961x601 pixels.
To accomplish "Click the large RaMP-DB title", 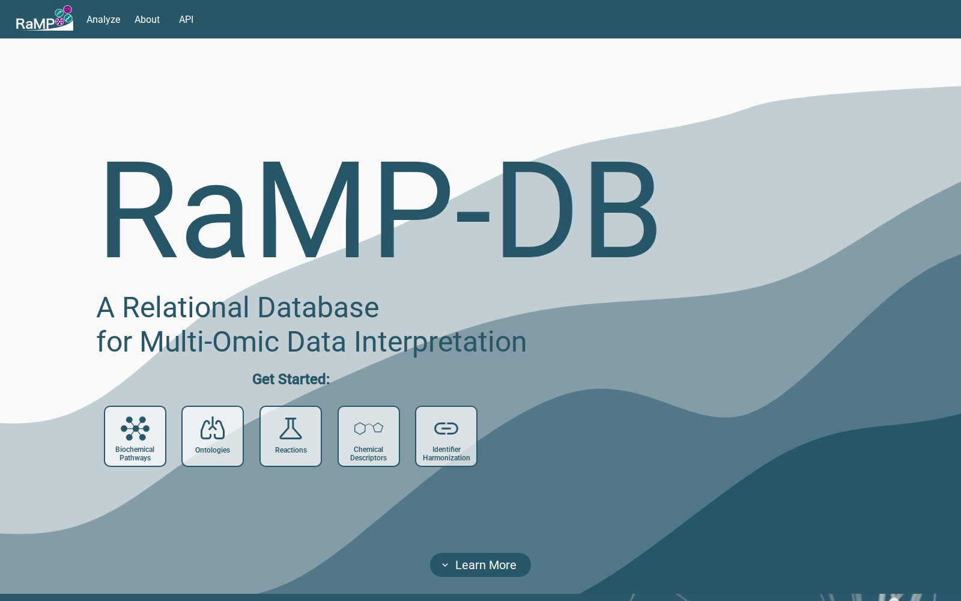I will coord(380,209).
